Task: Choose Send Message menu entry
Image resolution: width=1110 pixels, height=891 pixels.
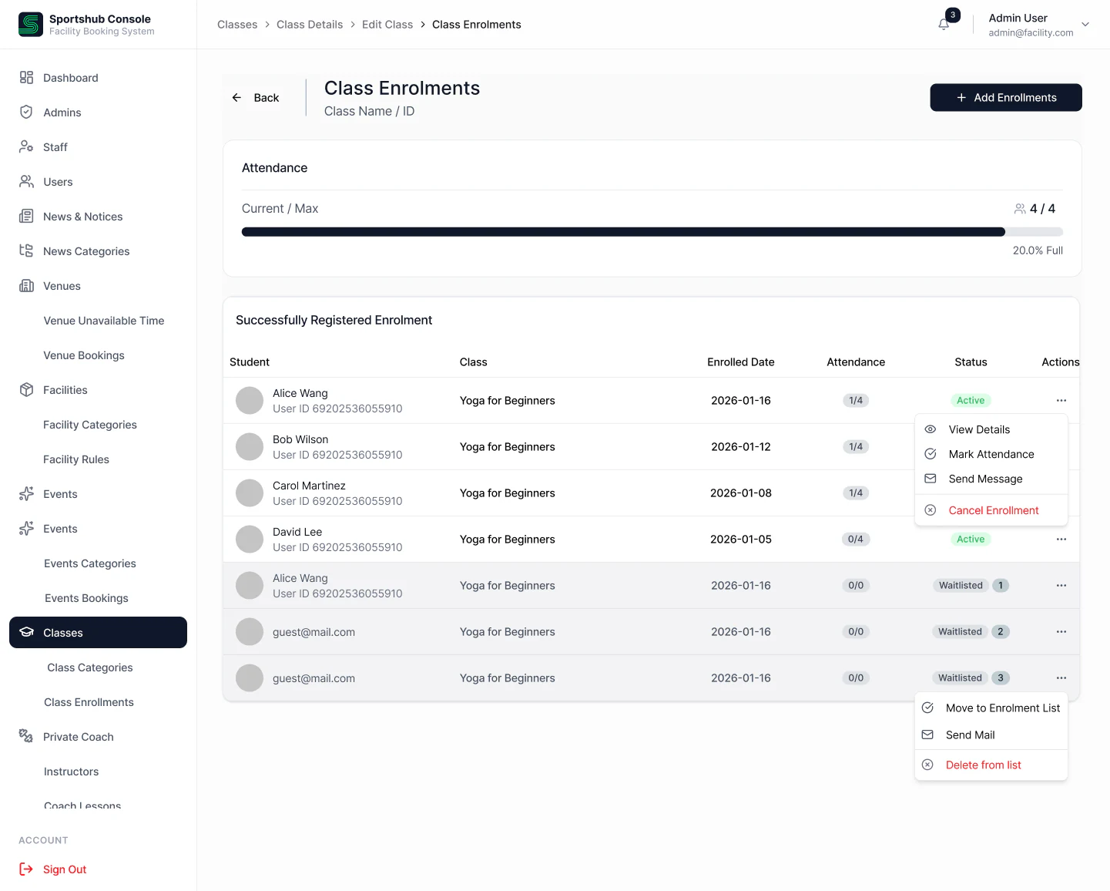Action: point(991,479)
